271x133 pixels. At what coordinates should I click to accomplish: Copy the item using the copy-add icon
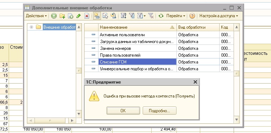tap(70, 16)
